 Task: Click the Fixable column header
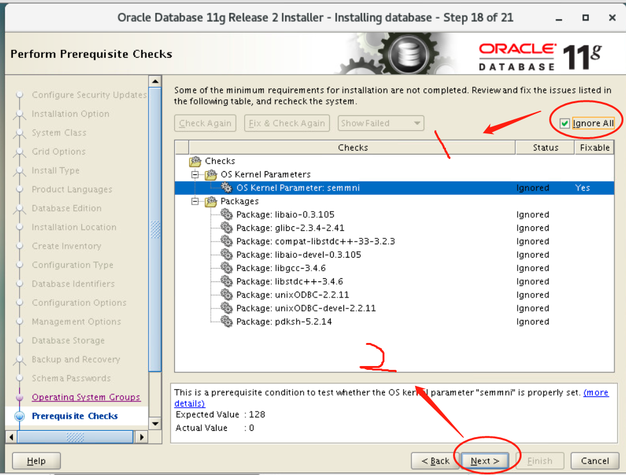tap(595, 147)
